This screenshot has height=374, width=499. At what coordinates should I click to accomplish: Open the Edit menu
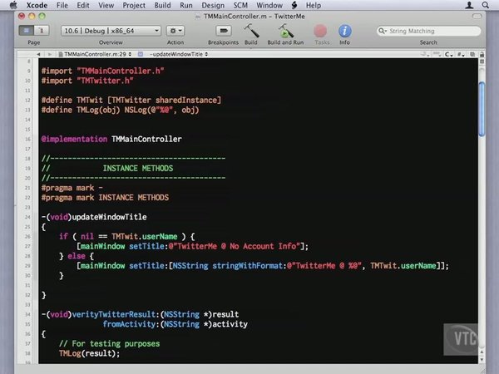tap(83, 5)
